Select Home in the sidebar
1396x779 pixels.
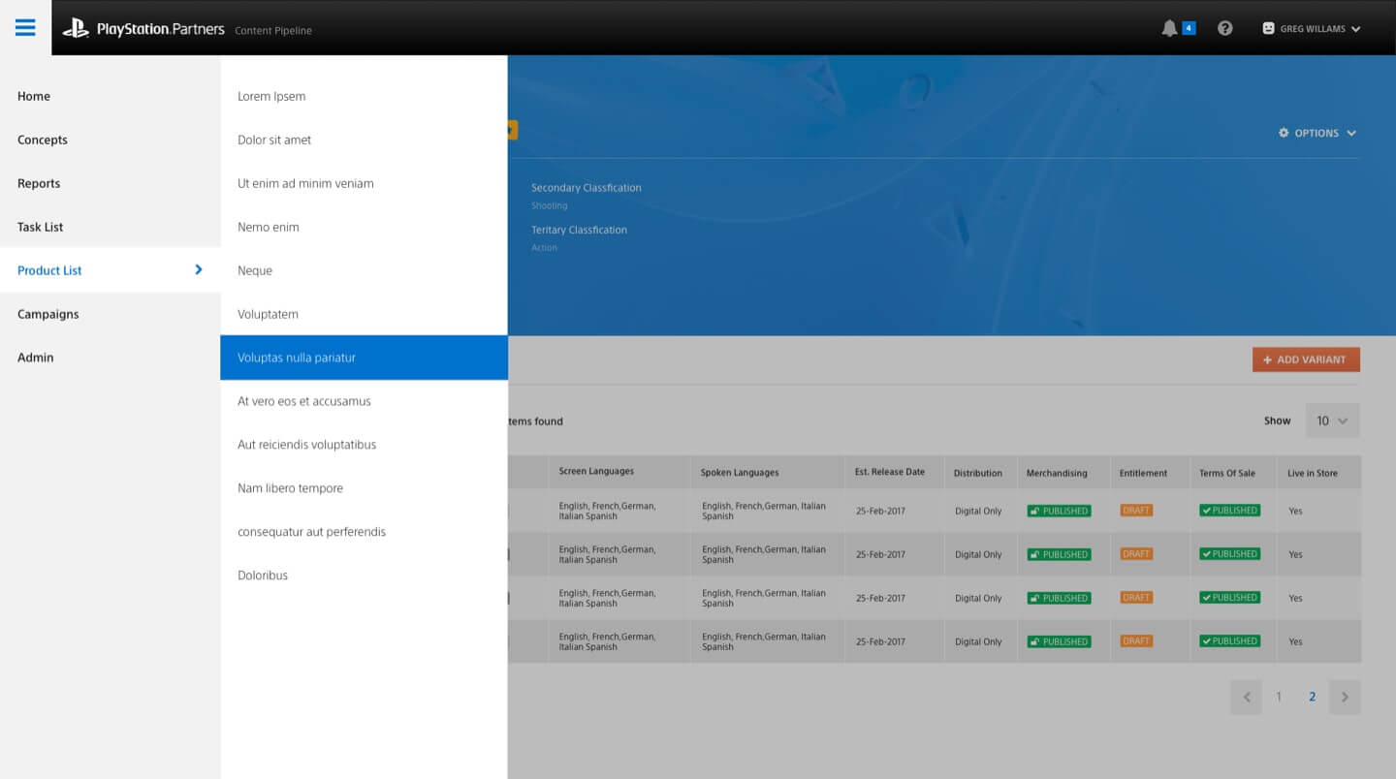(x=34, y=96)
